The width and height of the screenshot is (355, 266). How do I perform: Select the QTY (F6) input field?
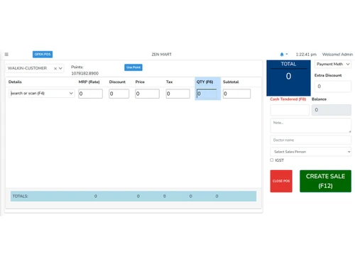point(207,94)
